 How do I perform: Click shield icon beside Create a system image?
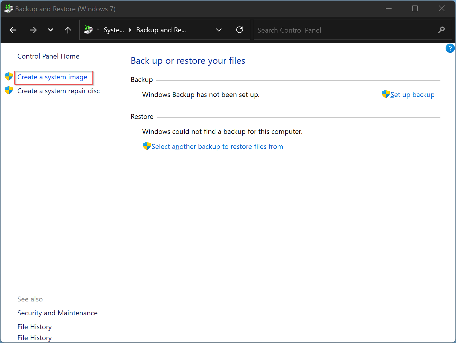tap(9, 76)
